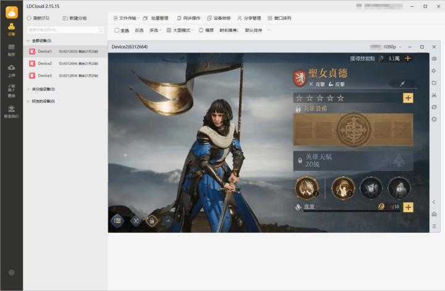Click the 反选 invert selection button
Screen dimensions: 445x291
pyautogui.click(x=139, y=30)
